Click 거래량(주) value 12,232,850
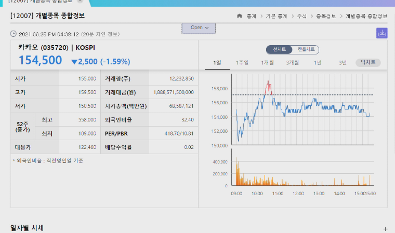395x233 pixels. pyautogui.click(x=181, y=79)
